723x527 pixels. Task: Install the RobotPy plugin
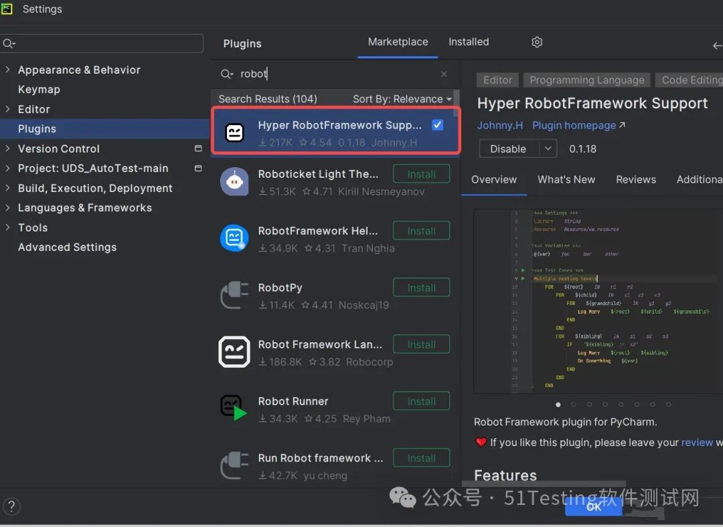[422, 288]
